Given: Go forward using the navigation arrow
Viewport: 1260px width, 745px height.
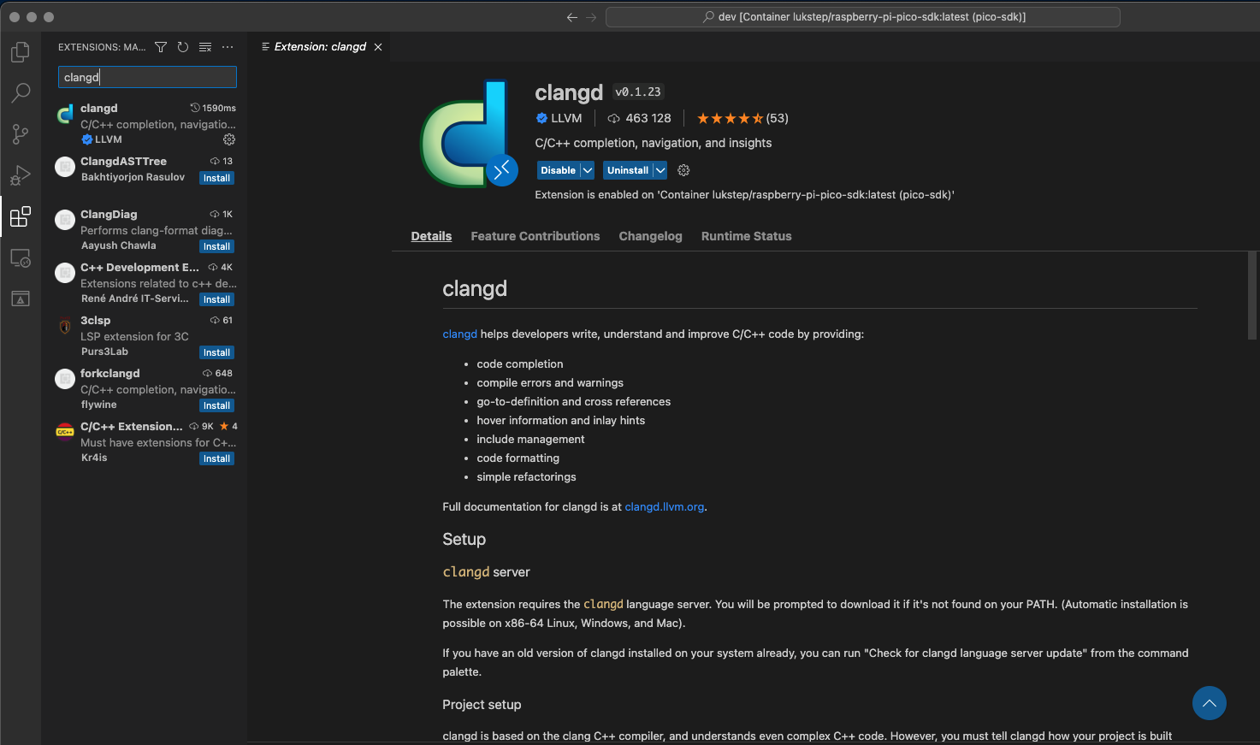Looking at the screenshot, I should 591,17.
